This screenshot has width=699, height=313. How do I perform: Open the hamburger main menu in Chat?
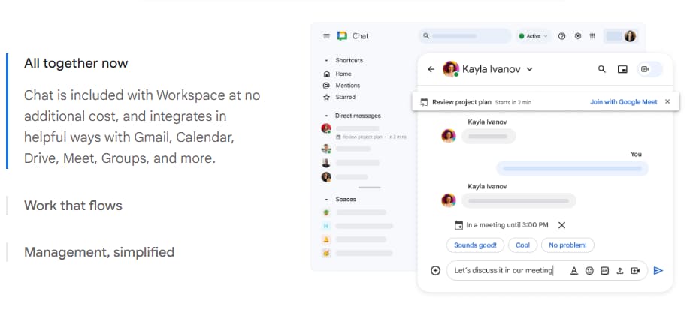327,36
